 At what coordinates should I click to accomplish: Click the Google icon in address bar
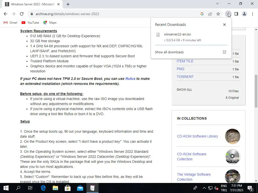point(202,14)
